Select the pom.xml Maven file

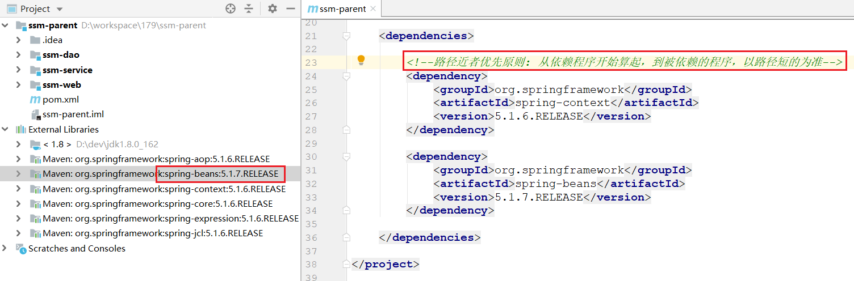60,100
